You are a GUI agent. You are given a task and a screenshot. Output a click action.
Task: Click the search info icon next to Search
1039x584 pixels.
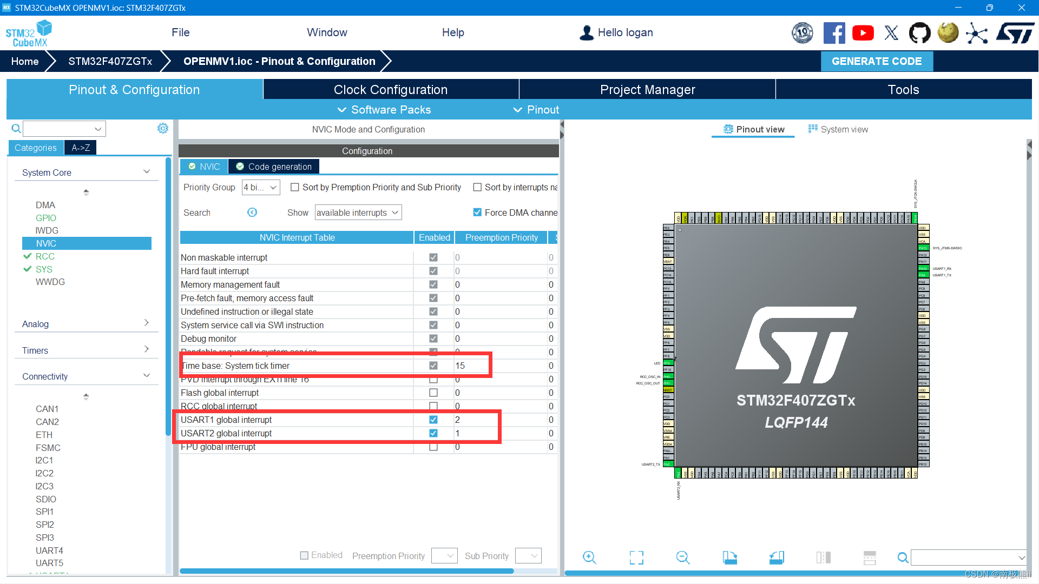tap(252, 213)
